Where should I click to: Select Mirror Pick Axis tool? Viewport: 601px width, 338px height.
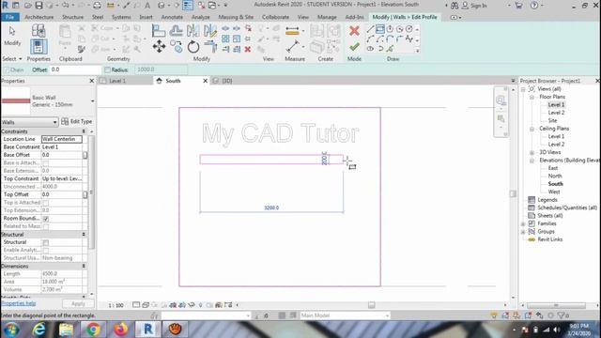193,31
